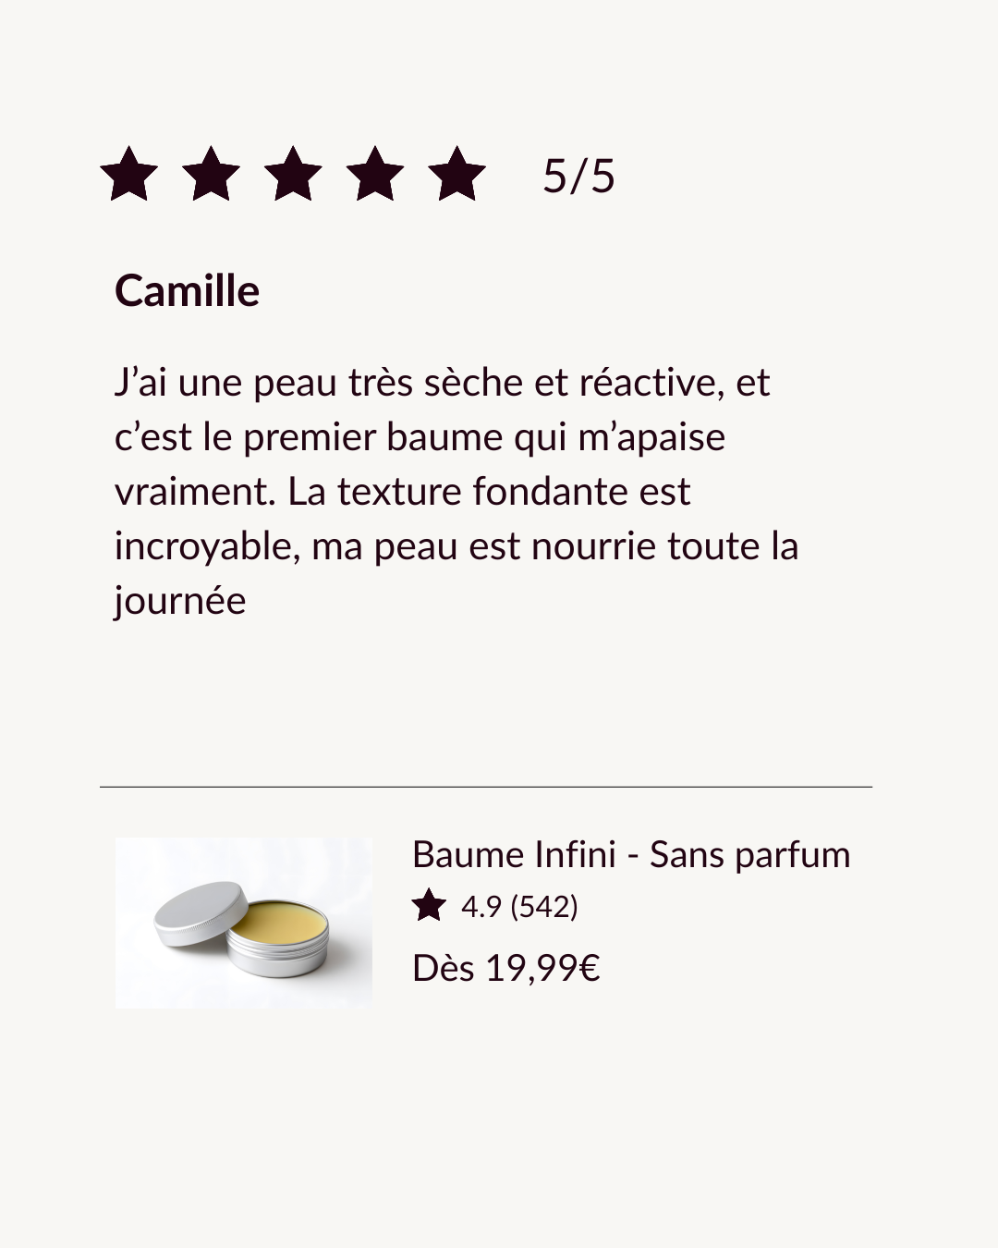Viewport: 998px width, 1248px height.
Task: Click the aluminum lid in the product photo
Action: pos(201,913)
